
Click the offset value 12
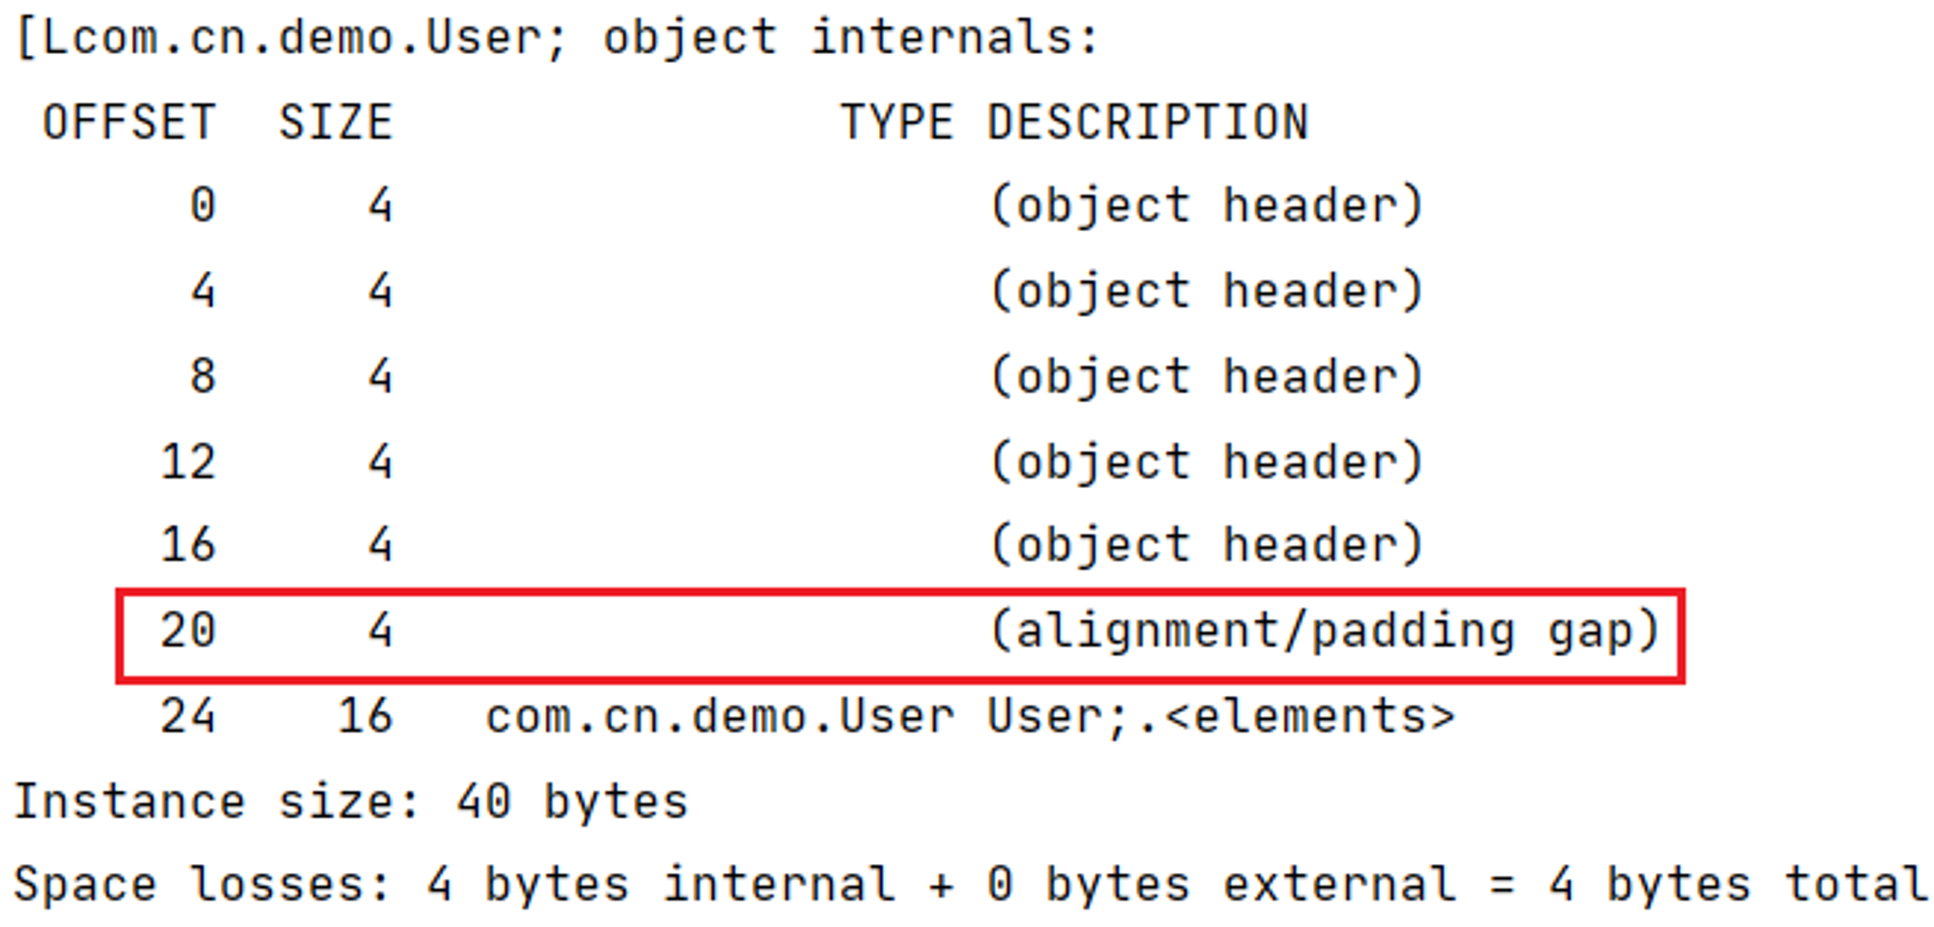(188, 461)
